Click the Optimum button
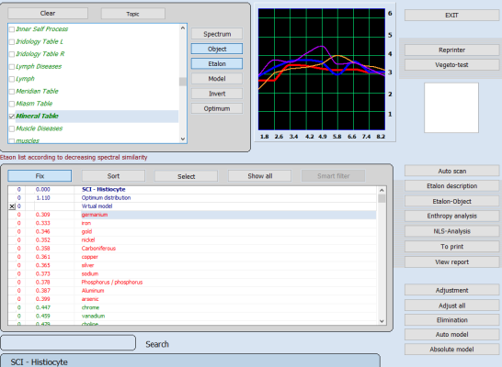The image size is (502, 367). coord(217,108)
